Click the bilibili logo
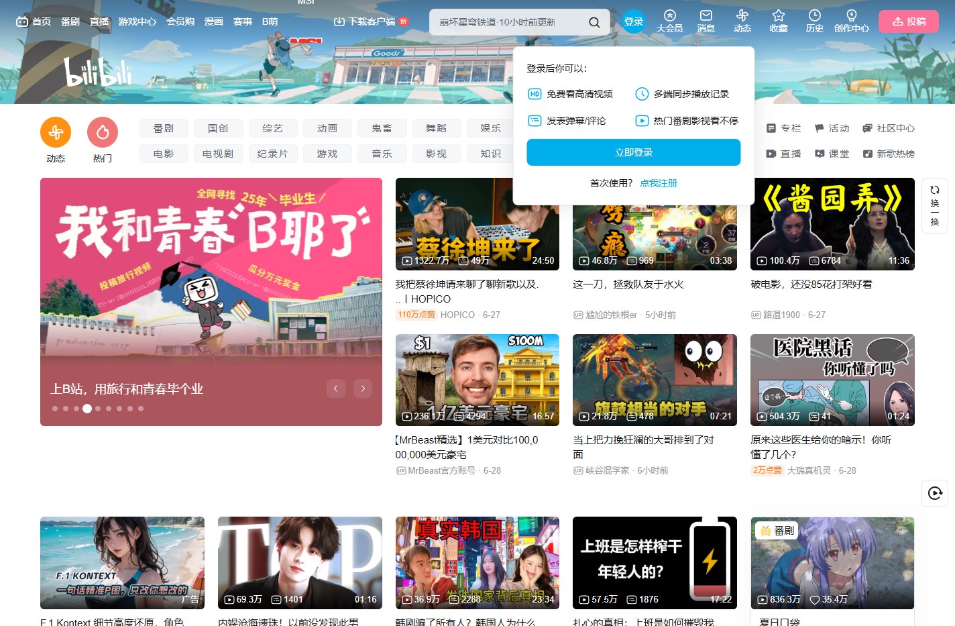This screenshot has height=626, width=955. pos(98,72)
